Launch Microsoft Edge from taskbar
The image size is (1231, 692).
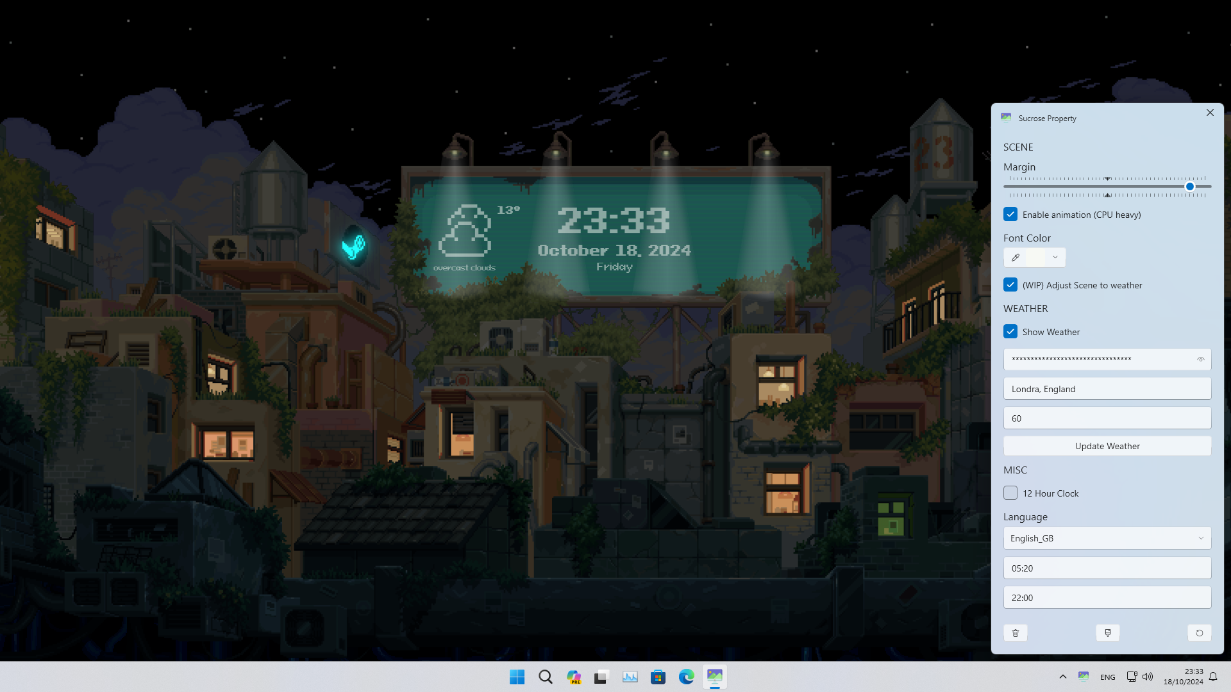(x=687, y=677)
